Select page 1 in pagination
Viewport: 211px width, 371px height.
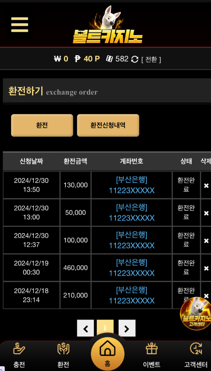(x=105, y=328)
